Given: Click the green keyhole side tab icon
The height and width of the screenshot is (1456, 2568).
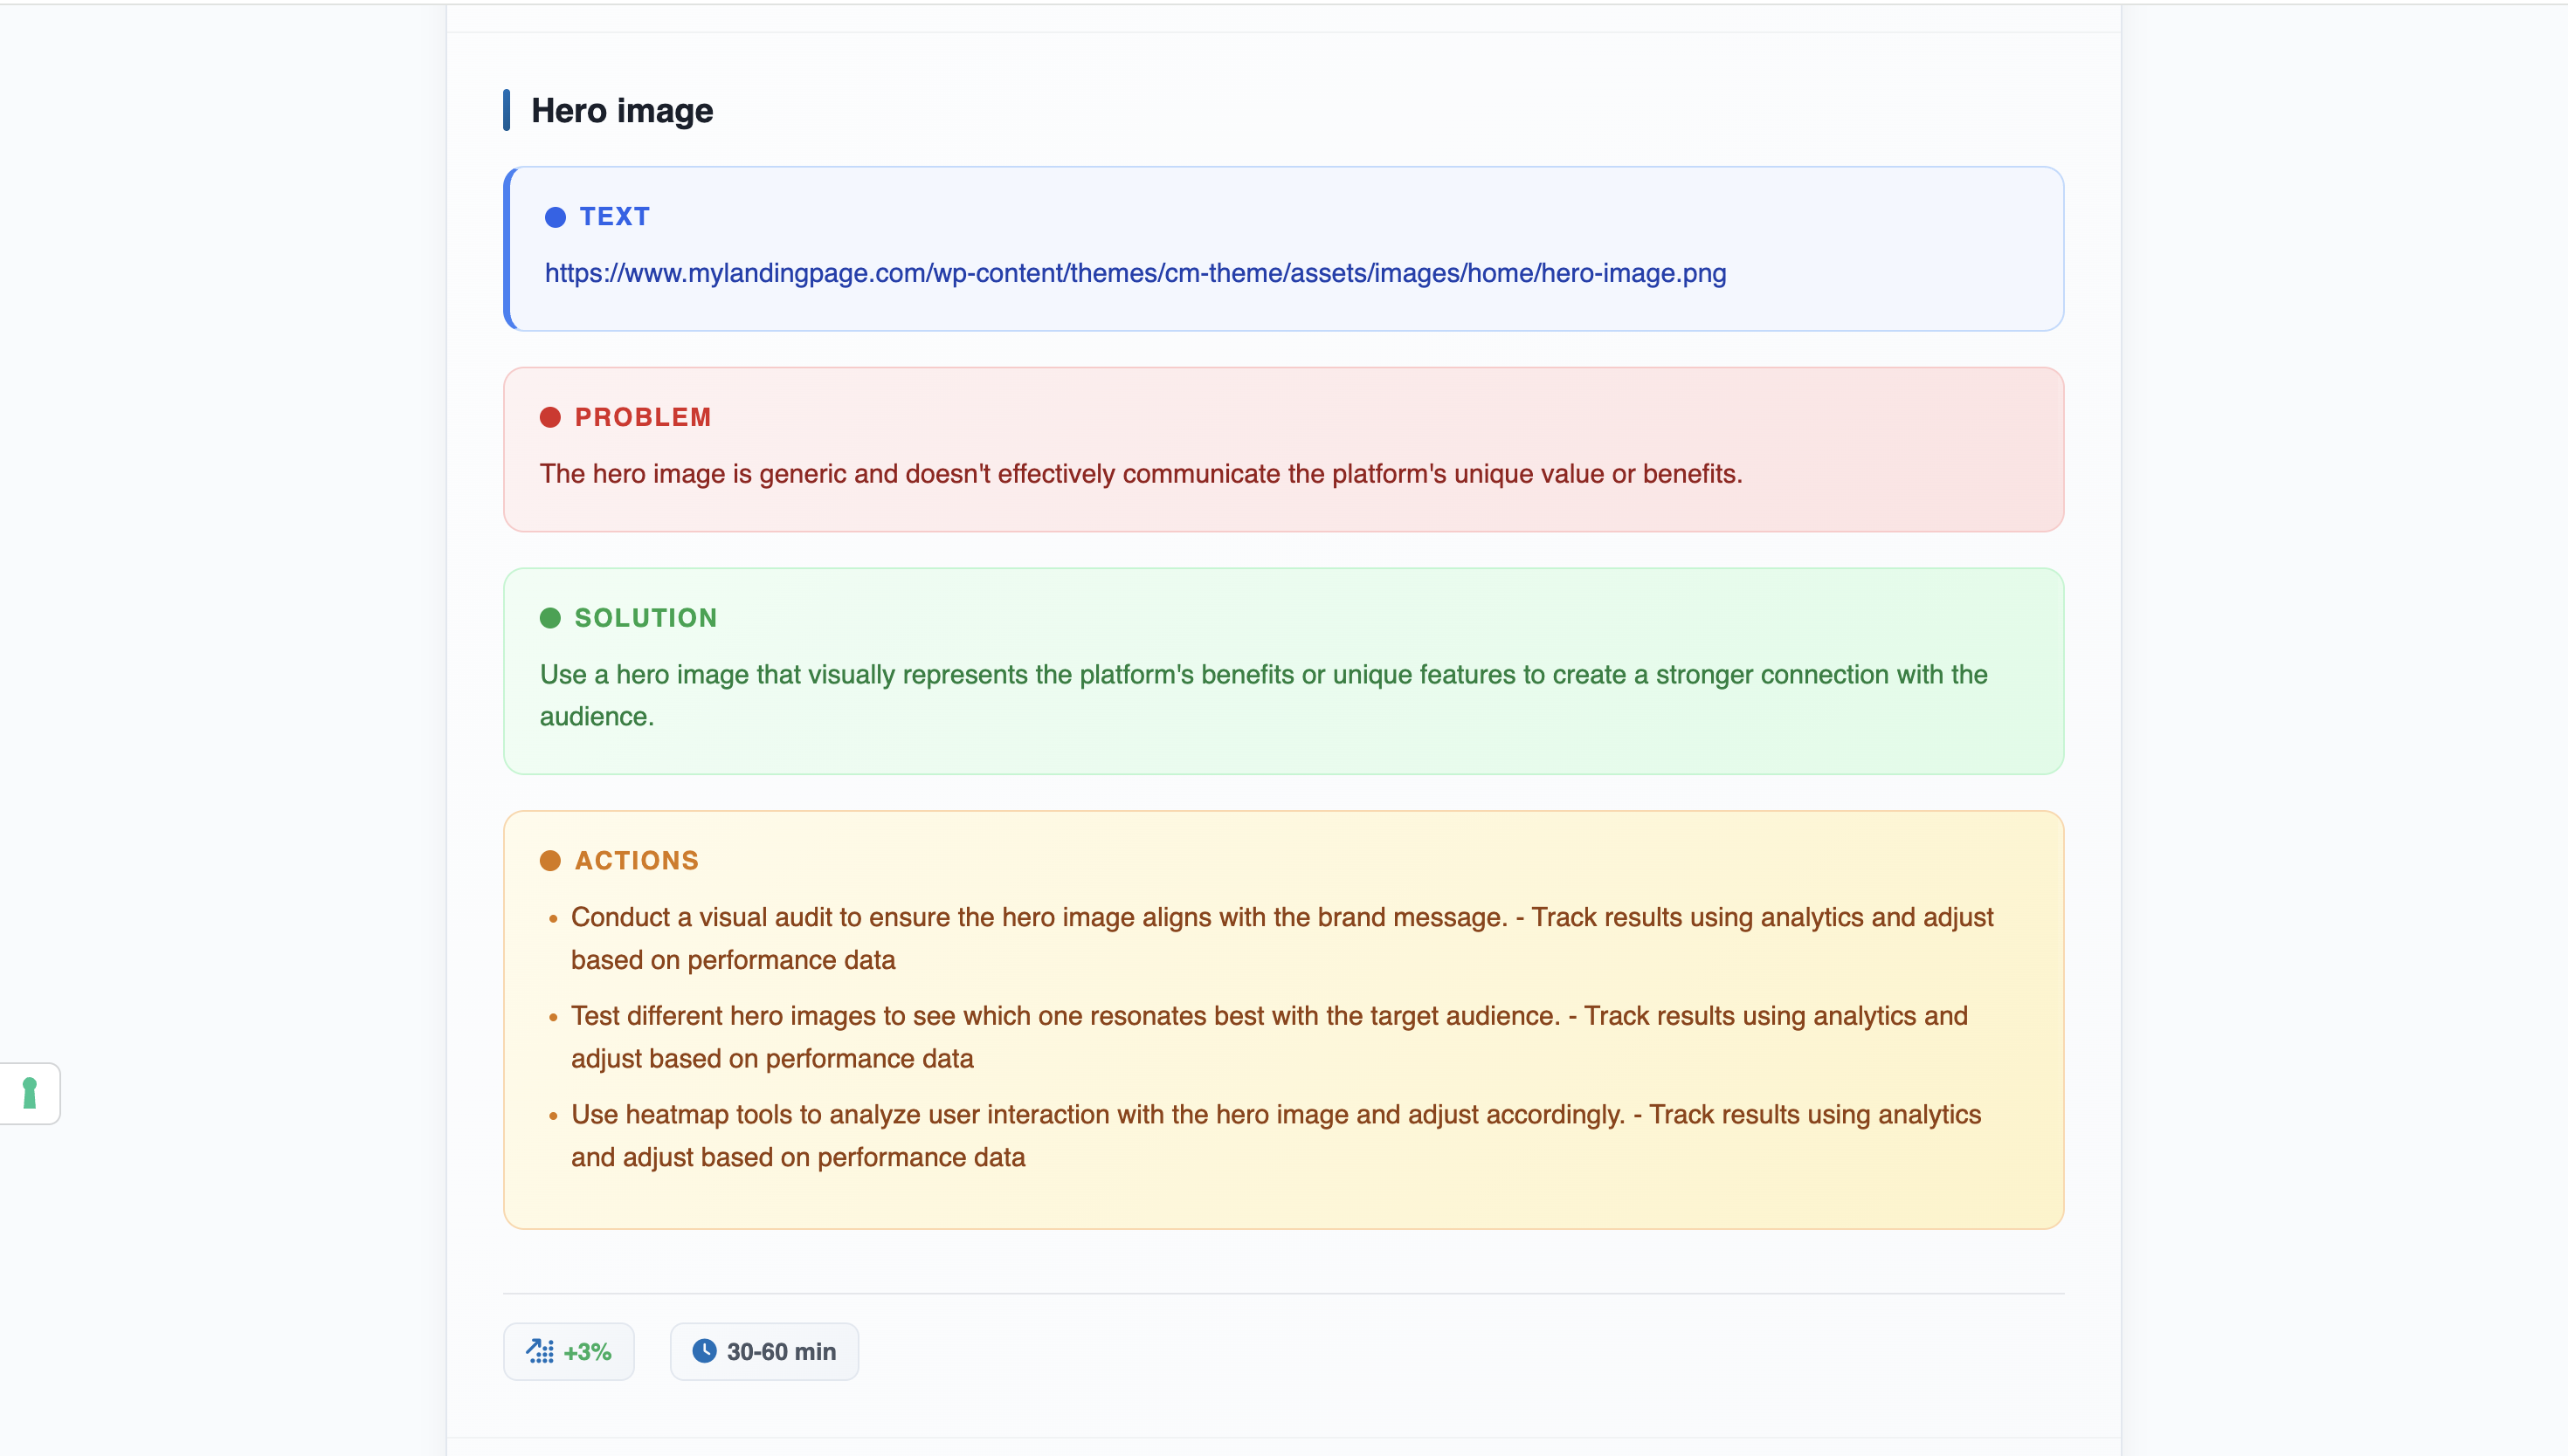Looking at the screenshot, I should 29,1093.
